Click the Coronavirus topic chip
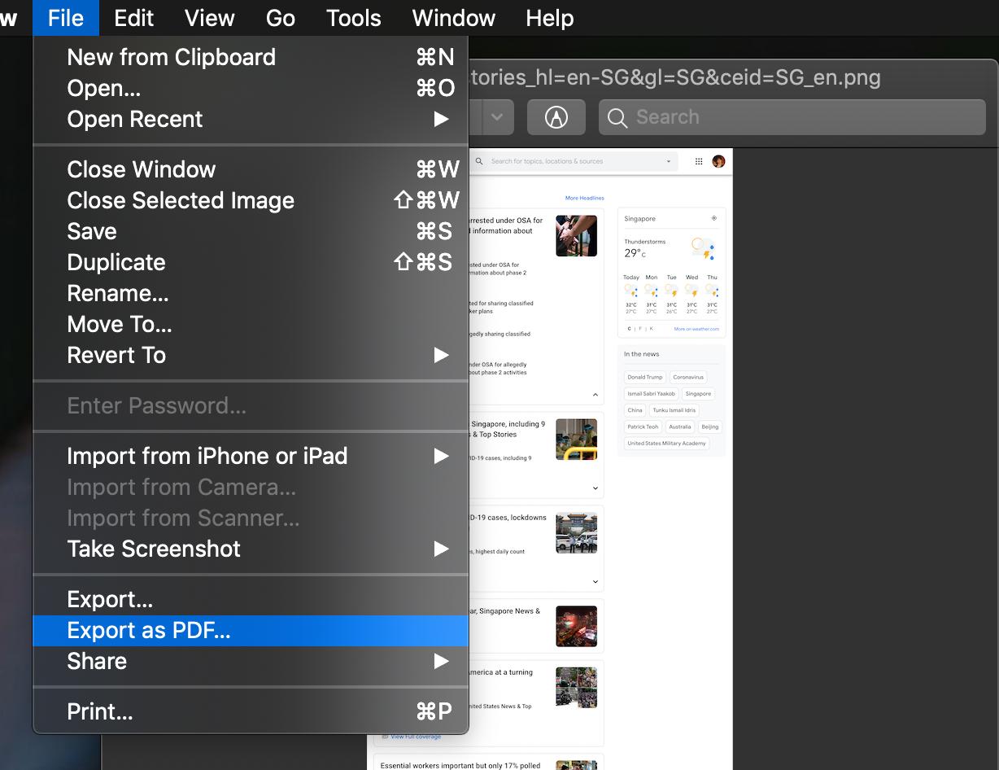Viewport: 999px width, 770px height. pyautogui.click(x=687, y=377)
